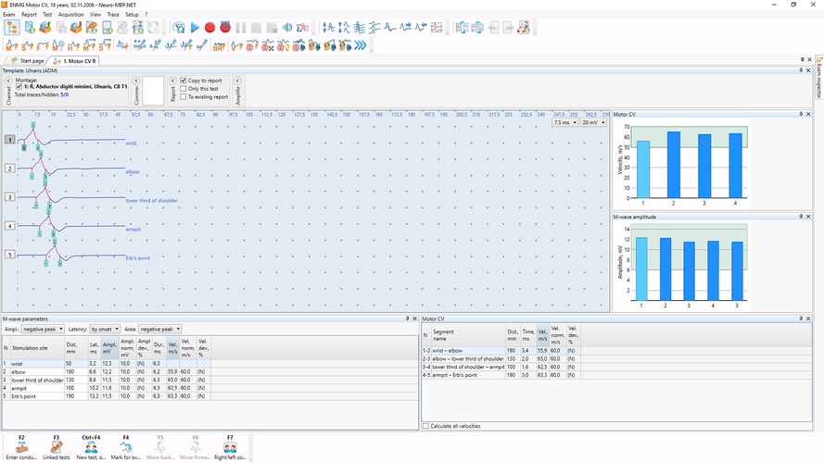Toggle the montage Abductor digiti minimi checkbox
The width and height of the screenshot is (824, 463).
point(19,87)
